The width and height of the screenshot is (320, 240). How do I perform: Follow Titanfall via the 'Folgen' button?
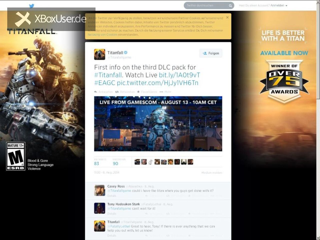(211, 53)
